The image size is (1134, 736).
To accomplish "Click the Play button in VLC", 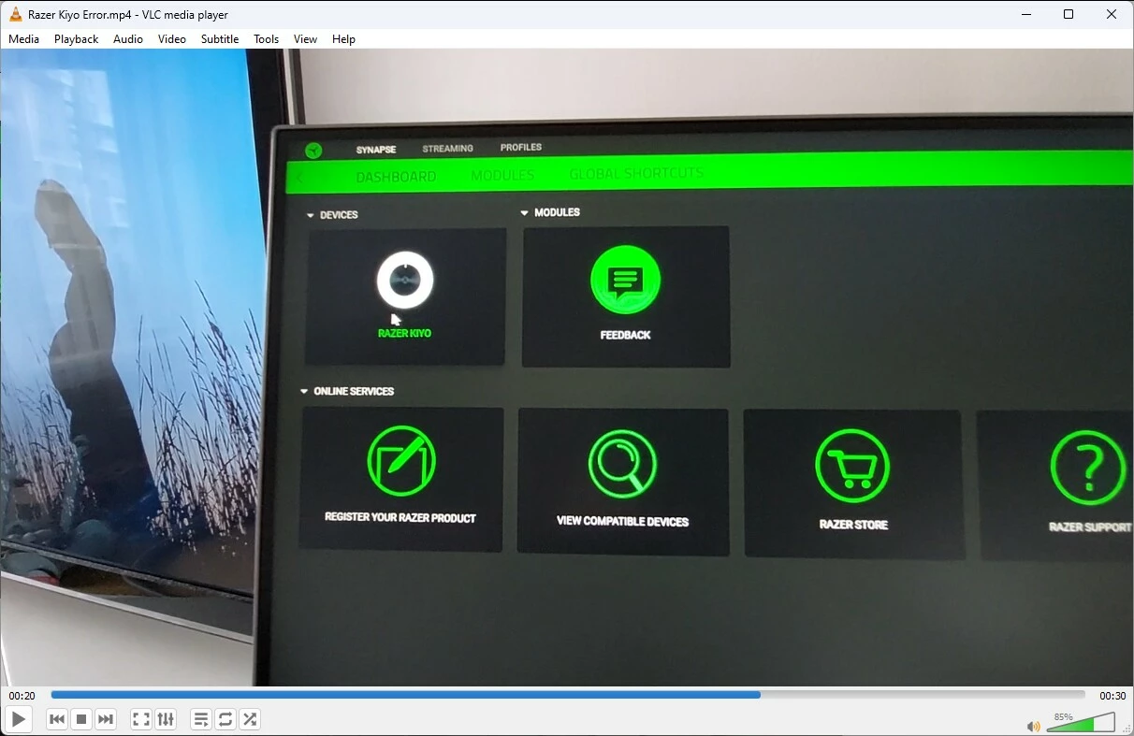I will [x=18, y=719].
